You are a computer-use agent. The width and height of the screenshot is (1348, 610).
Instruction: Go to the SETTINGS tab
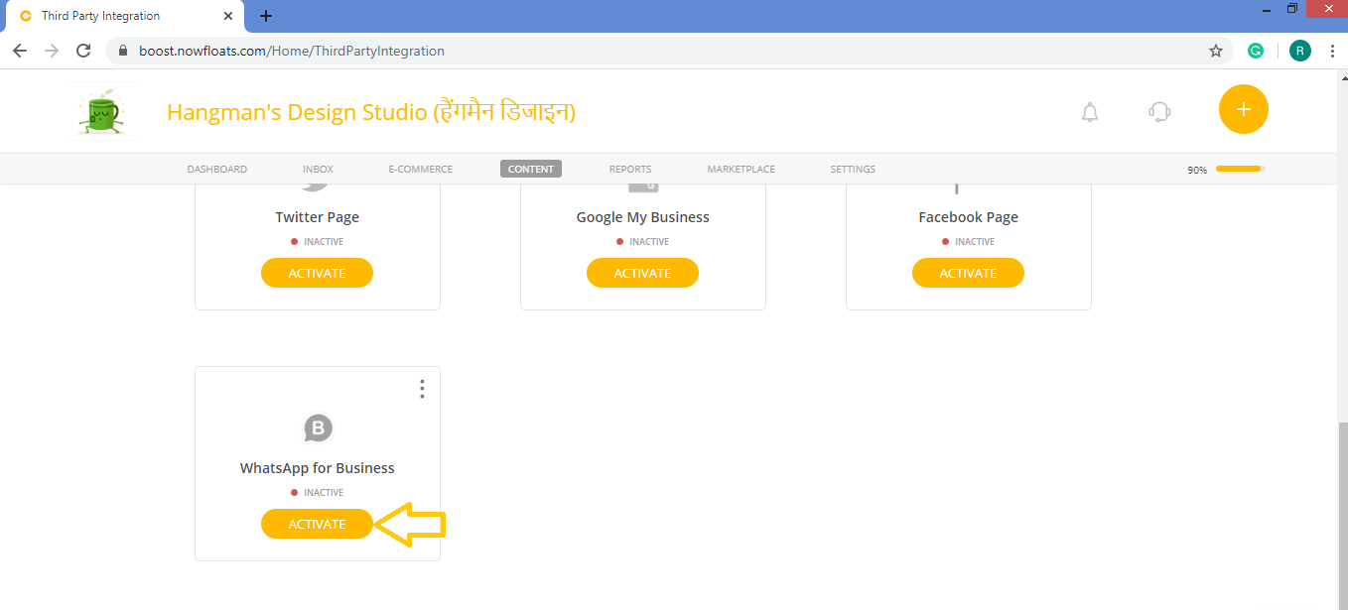[x=853, y=169]
